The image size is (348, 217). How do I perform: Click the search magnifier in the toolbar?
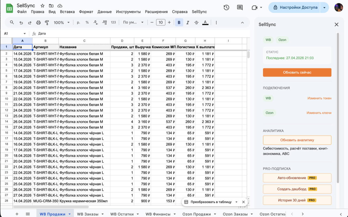pyautogui.click(x=12, y=23)
